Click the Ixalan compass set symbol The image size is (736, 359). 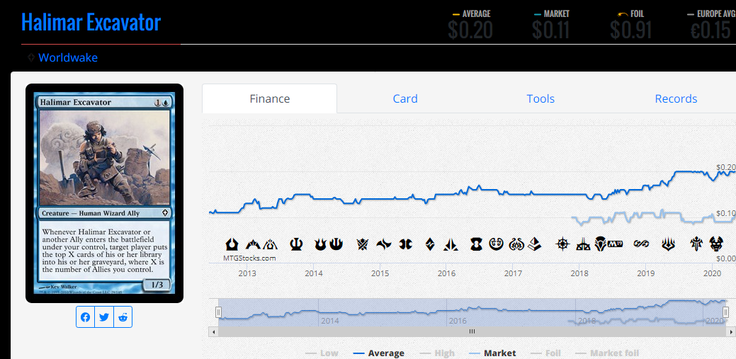562,244
